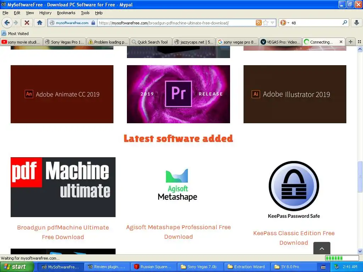The height and width of the screenshot is (272, 363).
Task: Click the mysoftwarefree.com site identity label
Action: [72, 23]
